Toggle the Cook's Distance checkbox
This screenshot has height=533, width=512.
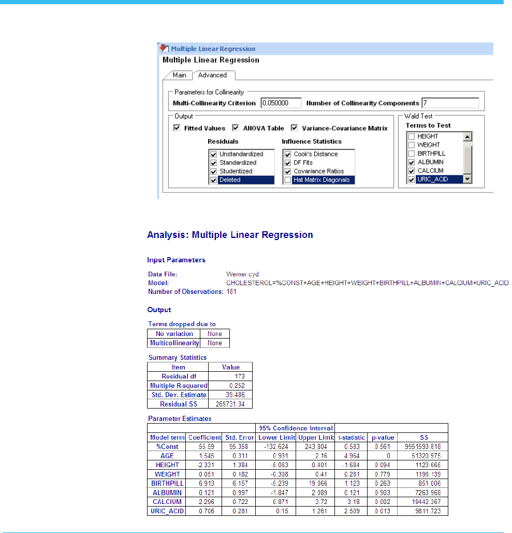point(288,155)
